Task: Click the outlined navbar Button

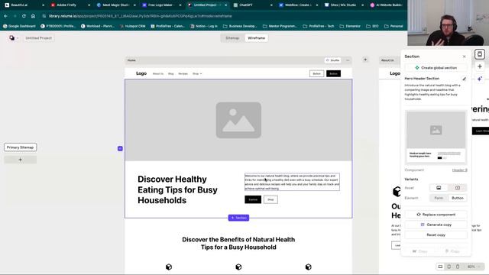Action: pyautogui.click(x=316, y=73)
